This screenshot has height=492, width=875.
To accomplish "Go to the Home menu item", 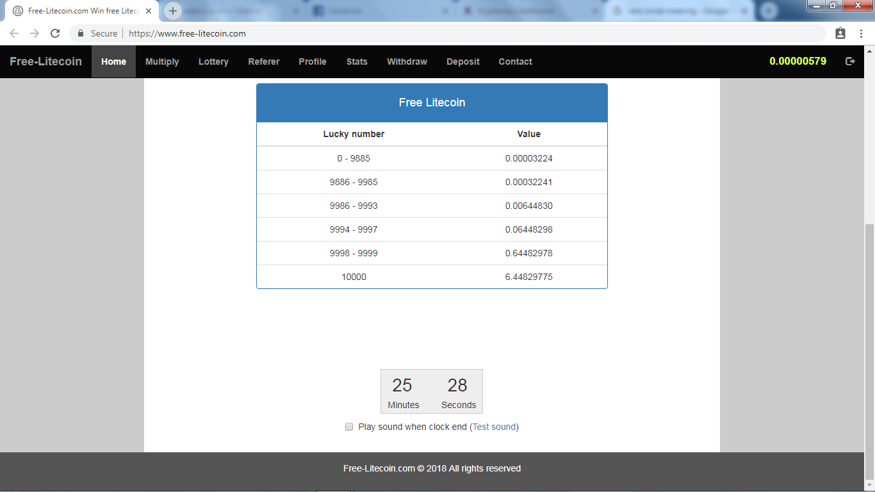I will [114, 61].
